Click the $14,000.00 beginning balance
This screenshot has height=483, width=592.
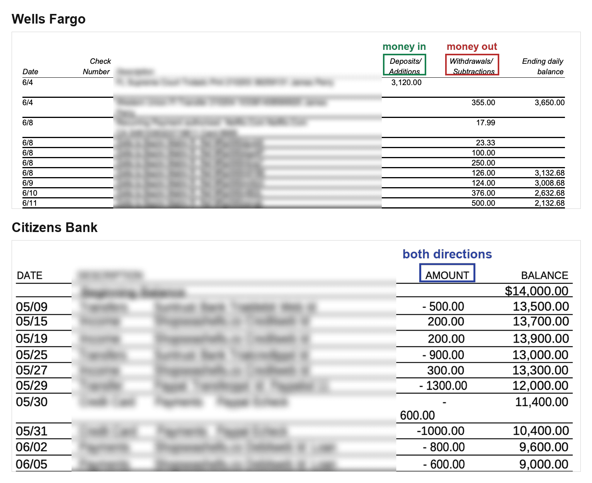coord(536,291)
